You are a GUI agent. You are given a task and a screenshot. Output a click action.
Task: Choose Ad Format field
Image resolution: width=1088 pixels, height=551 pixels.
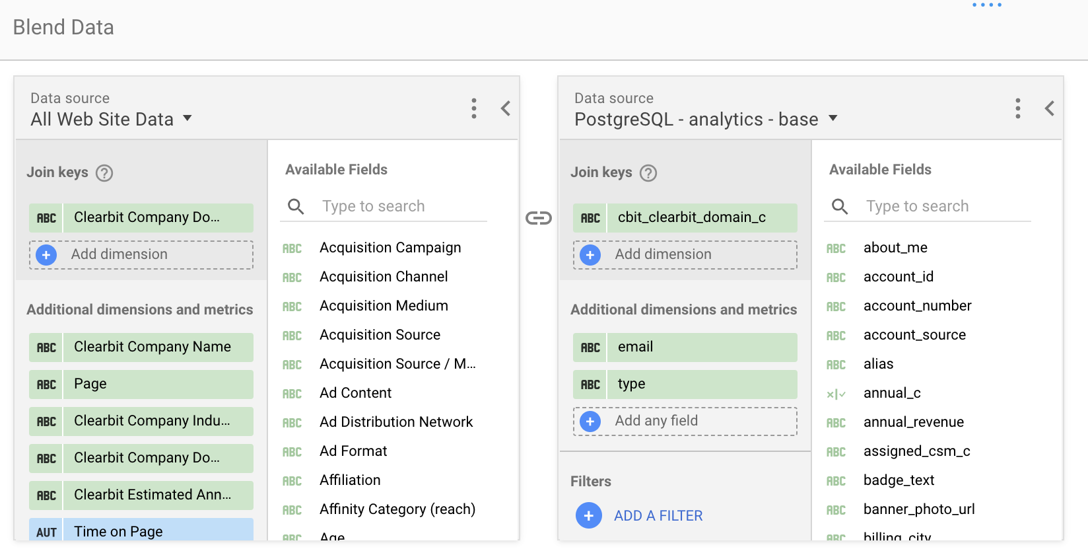(x=353, y=451)
